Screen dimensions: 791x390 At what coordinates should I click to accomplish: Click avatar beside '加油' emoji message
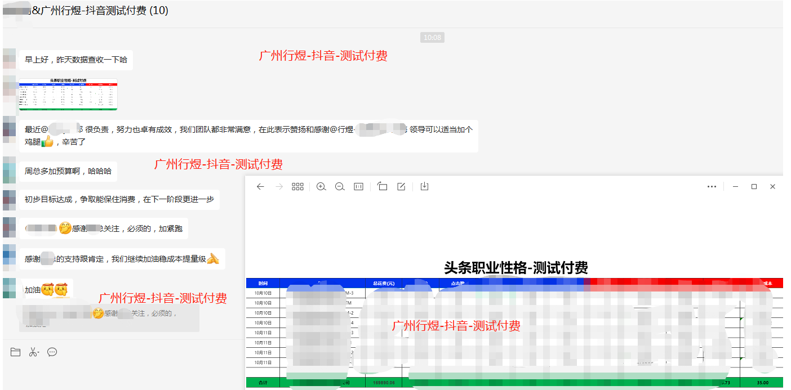[x=9, y=288]
